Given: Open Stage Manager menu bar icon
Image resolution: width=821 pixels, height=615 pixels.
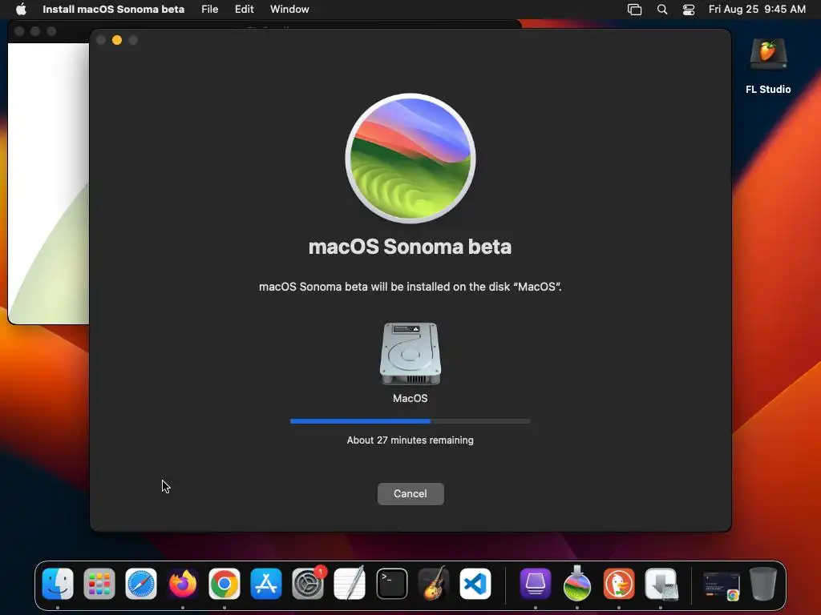Looking at the screenshot, I should tap(635, 10).
